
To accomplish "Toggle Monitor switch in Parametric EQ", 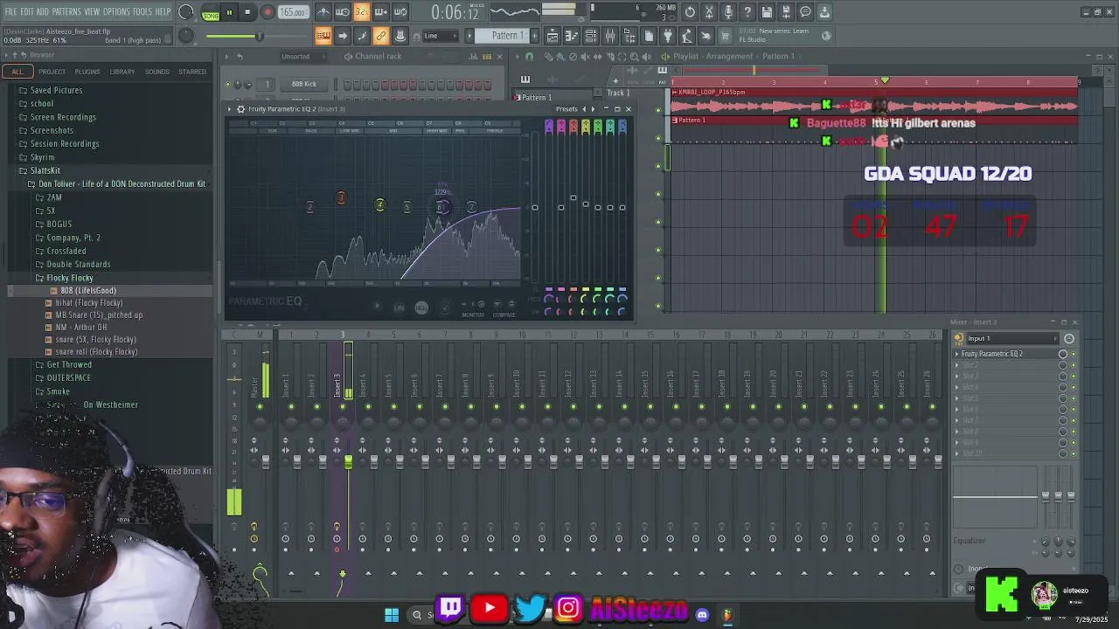I will coord(473,304).
